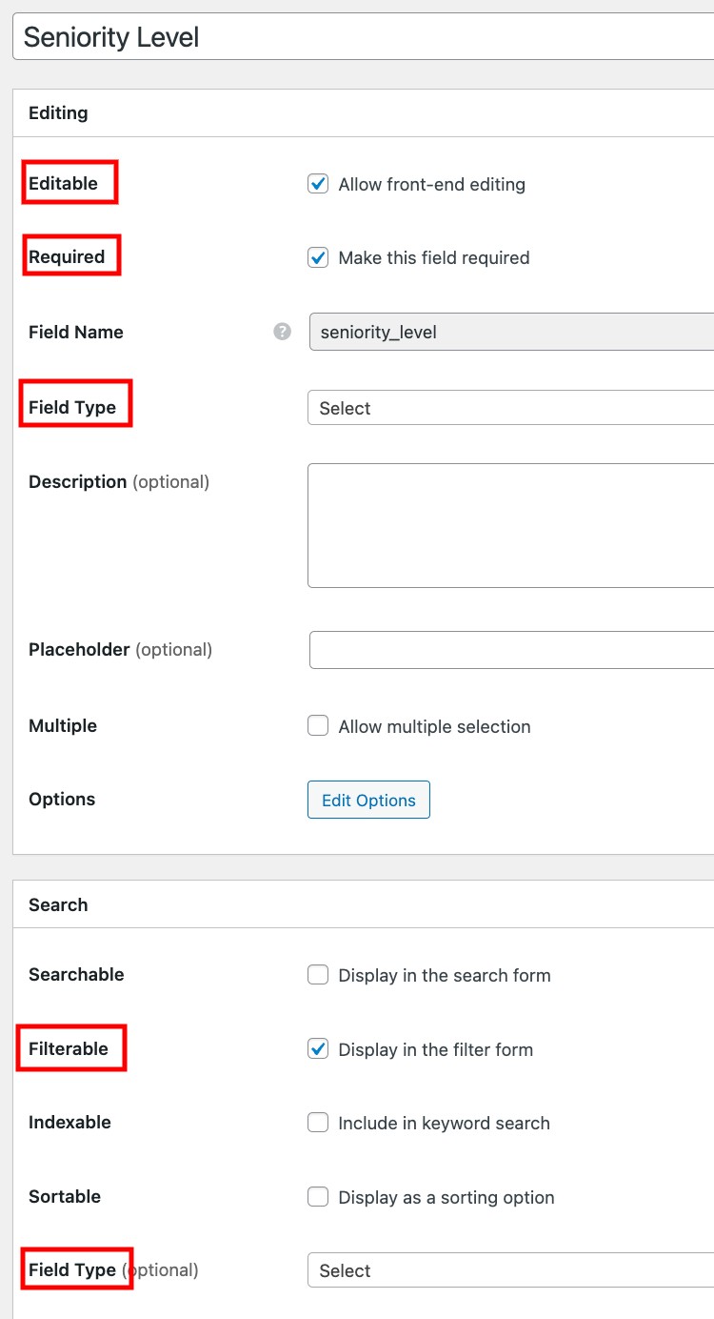This screenshot has width=714, height=1319.
Task: Enable Display in the search form
Action: [x=317, y=975]
